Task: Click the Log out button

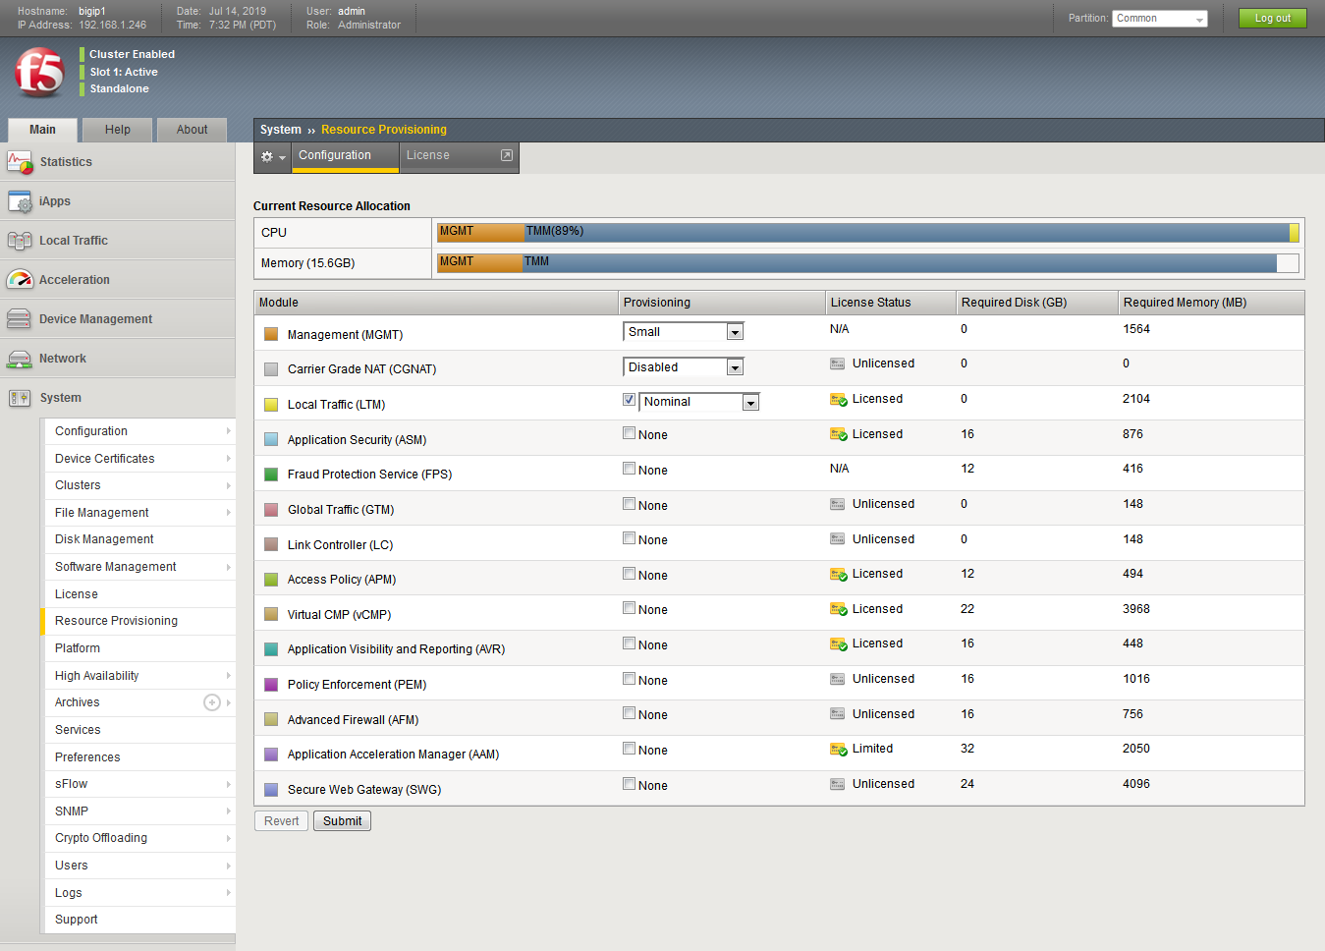Action: click(x=1273, y=19)
